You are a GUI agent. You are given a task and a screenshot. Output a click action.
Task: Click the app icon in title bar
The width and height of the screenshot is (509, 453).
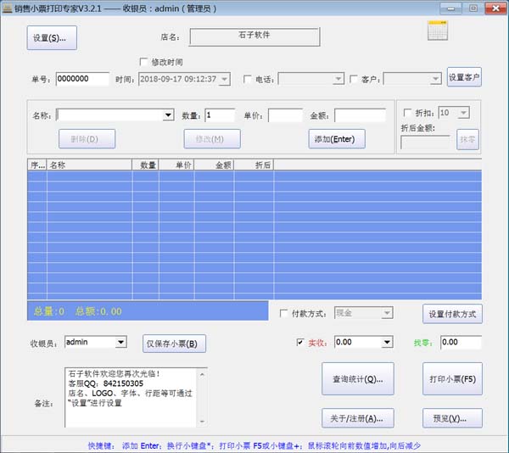click(x=8, y=8)
